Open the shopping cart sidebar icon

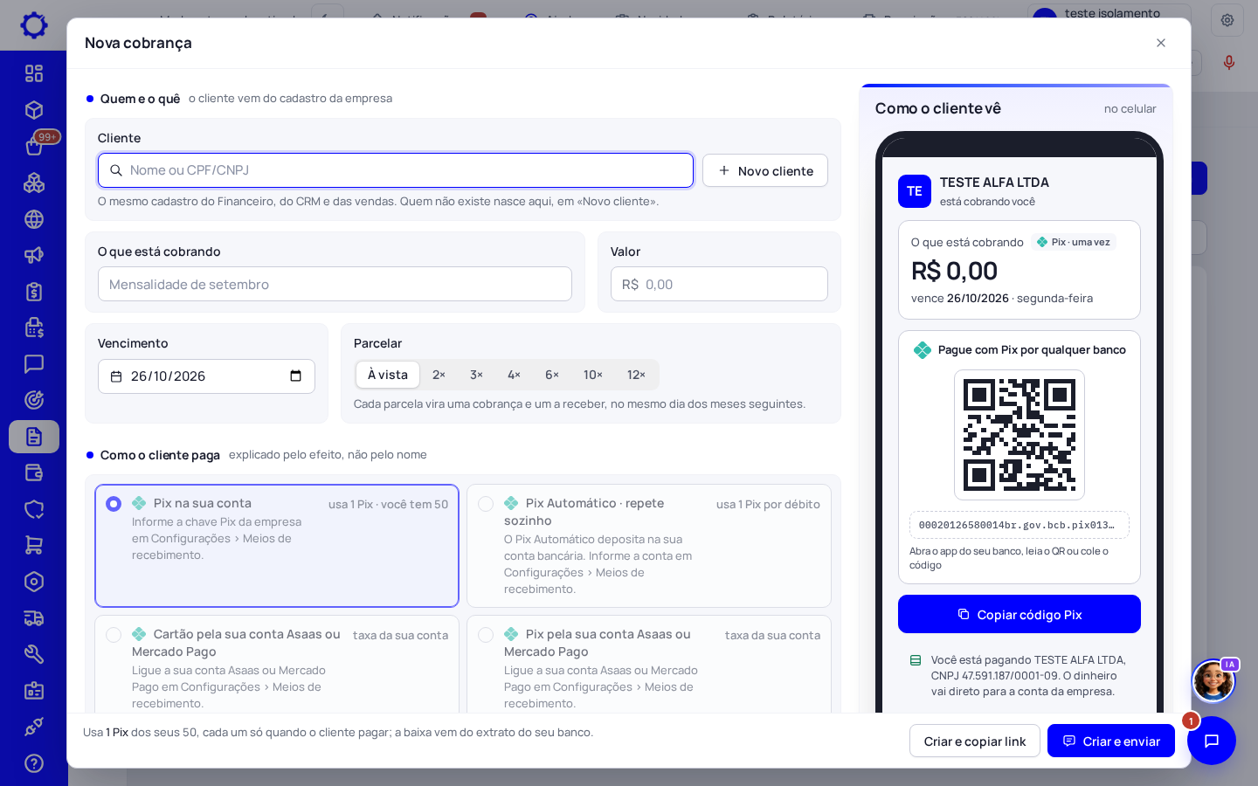[x=34, y=545]
